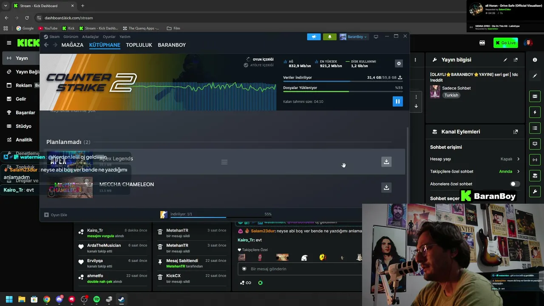
Task: Click the green Kick emote button below chat
Action: tap(261, 283)
